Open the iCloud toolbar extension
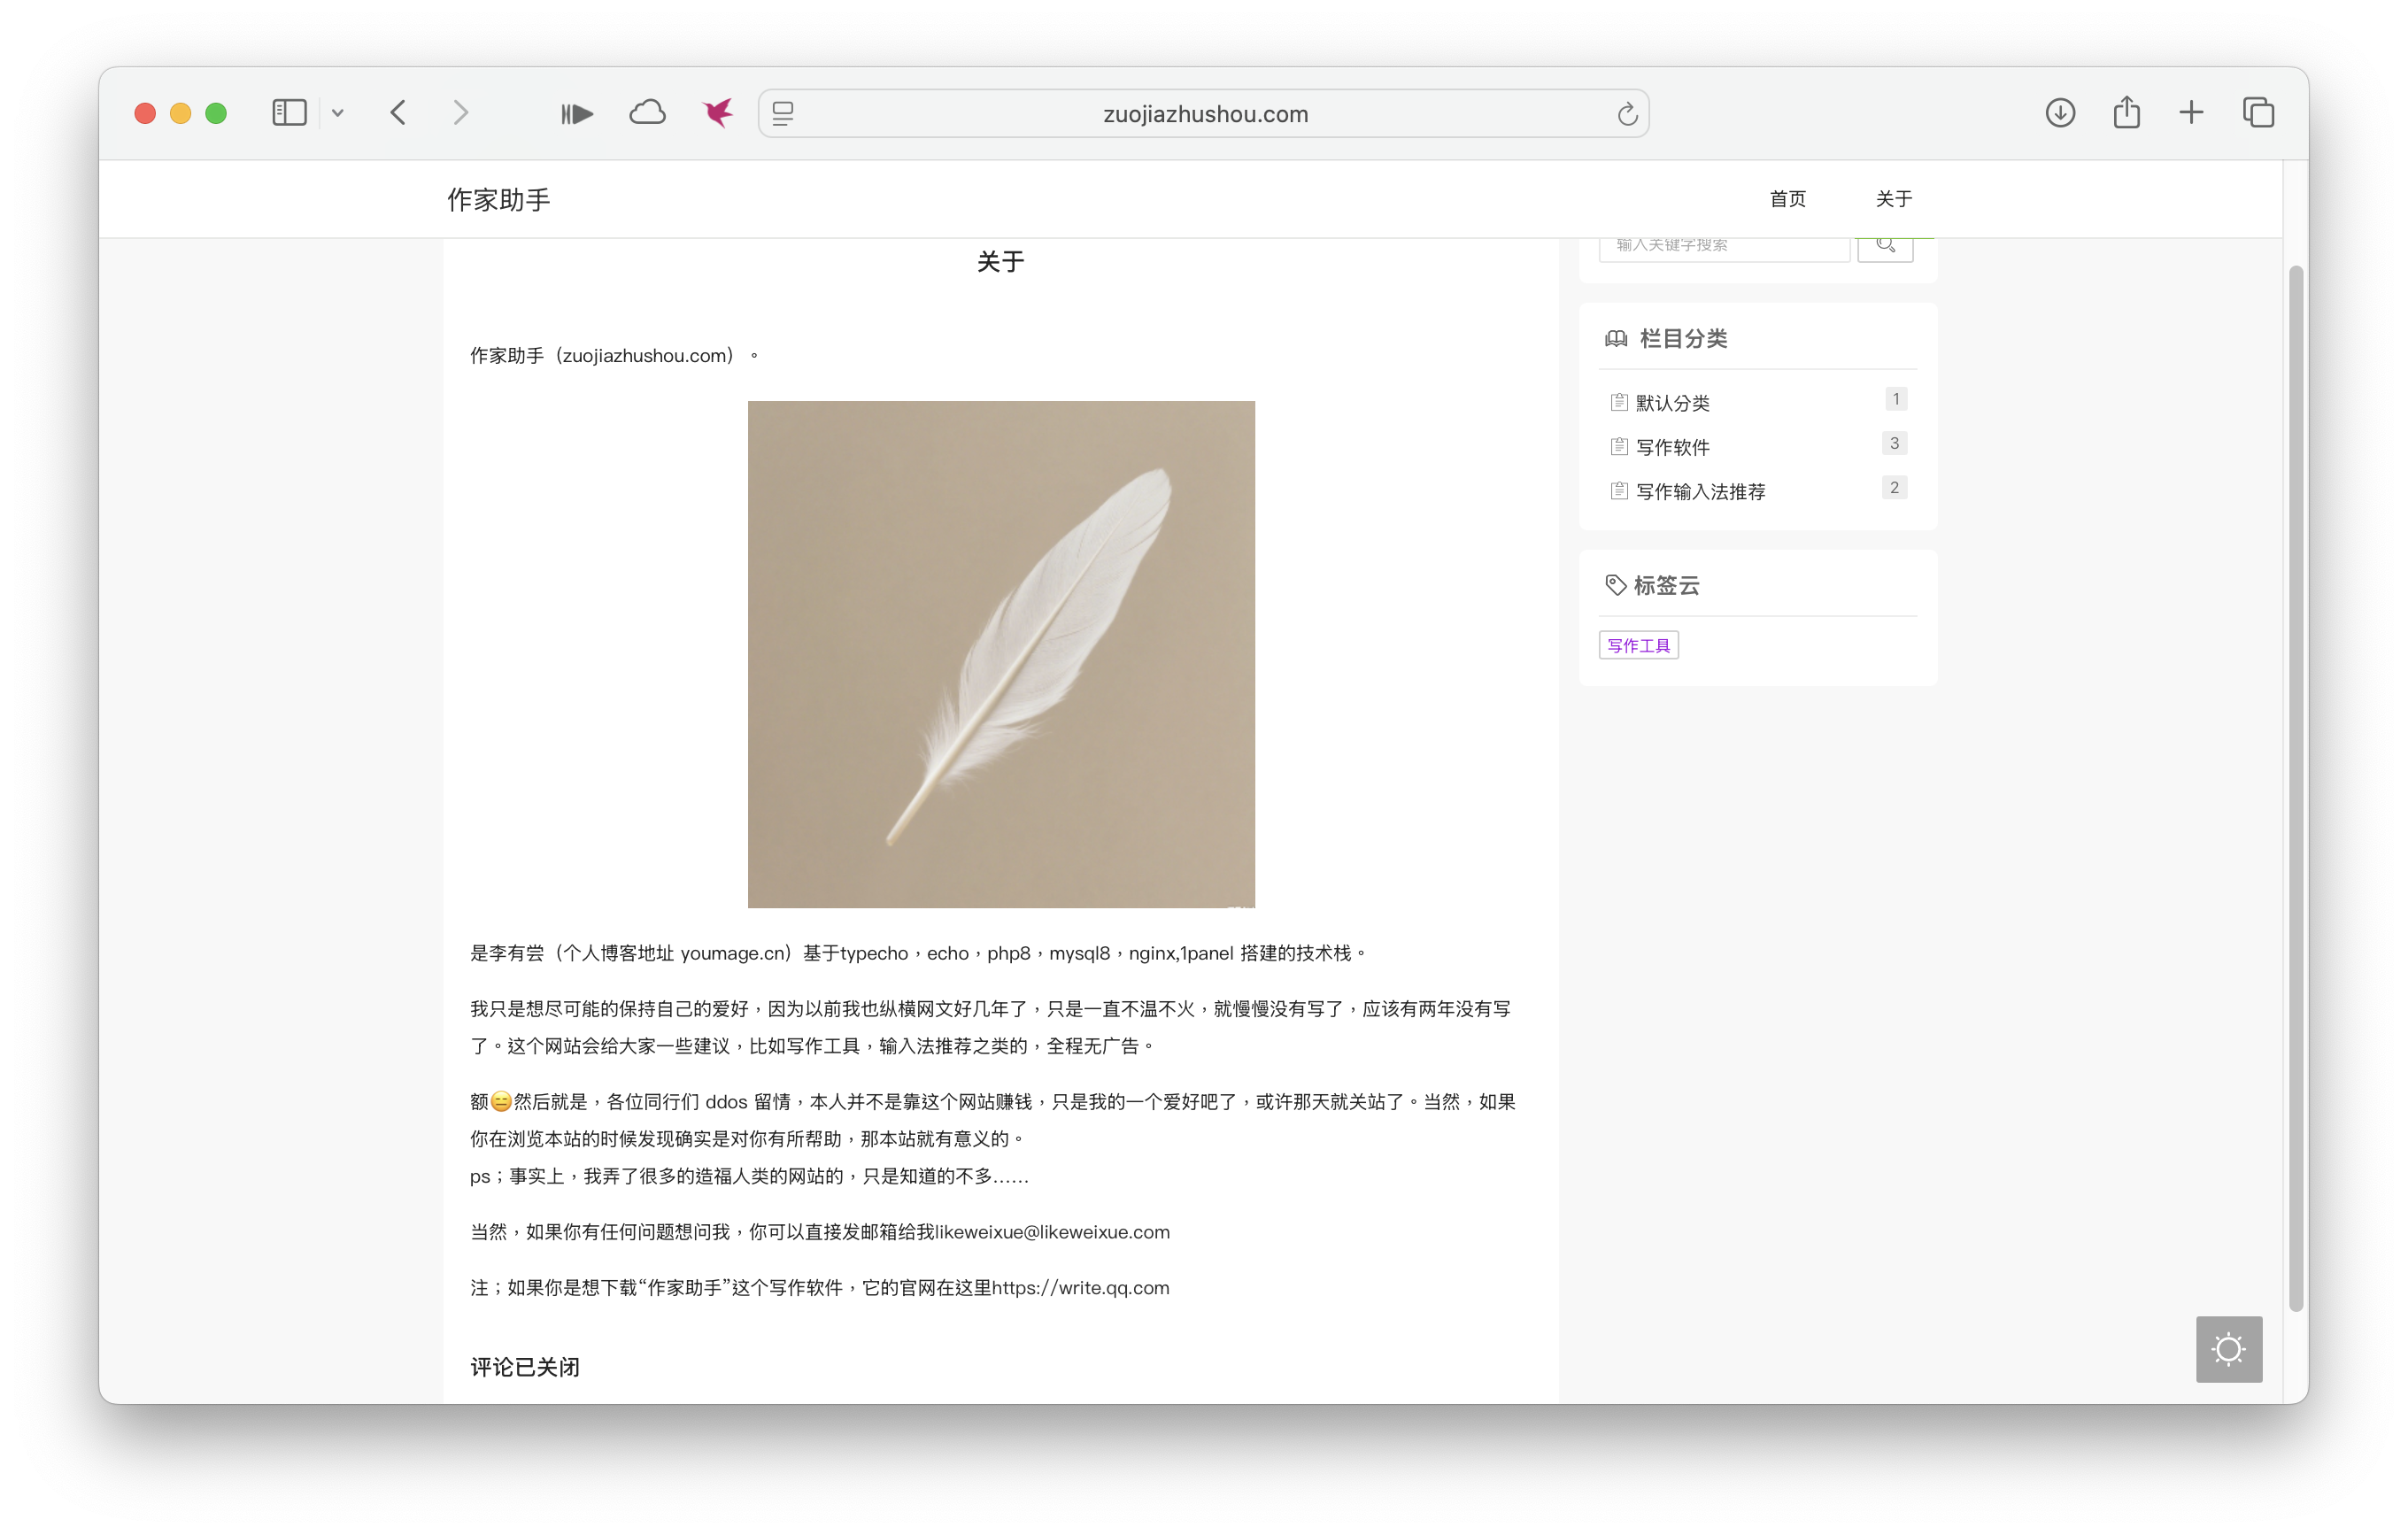The image size is (2408, 1535). tap(647, 112)
